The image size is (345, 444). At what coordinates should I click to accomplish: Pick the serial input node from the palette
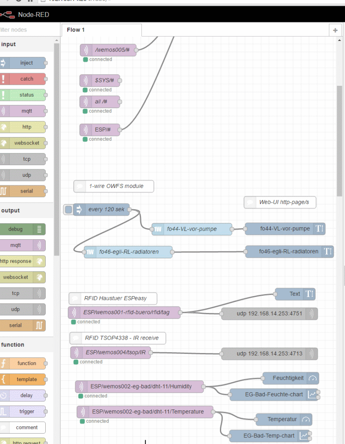pyautogui.click(x=23, y=191)
